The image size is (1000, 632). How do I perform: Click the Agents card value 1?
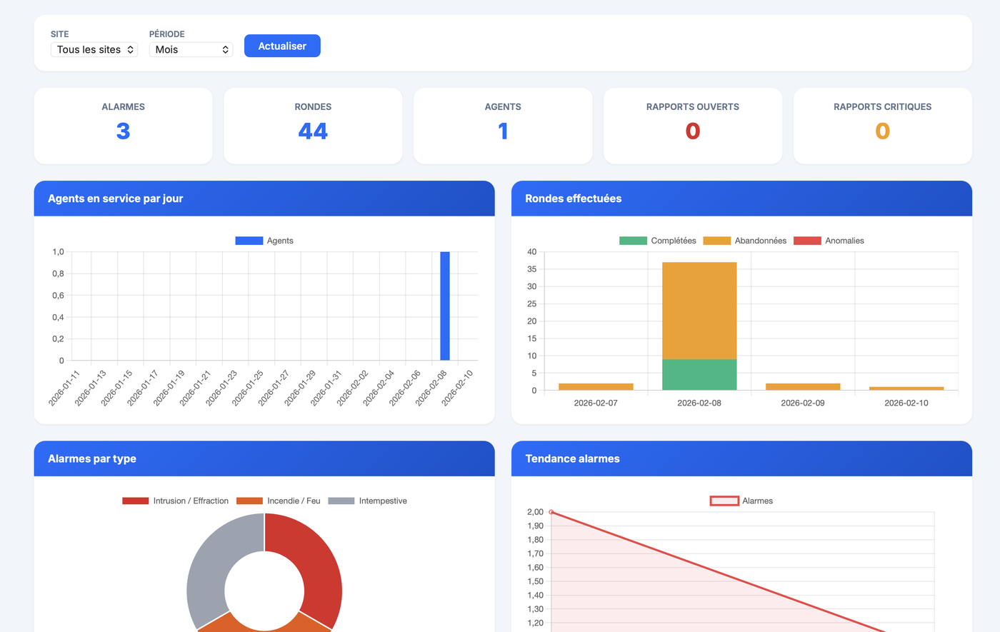pos(503,131)
